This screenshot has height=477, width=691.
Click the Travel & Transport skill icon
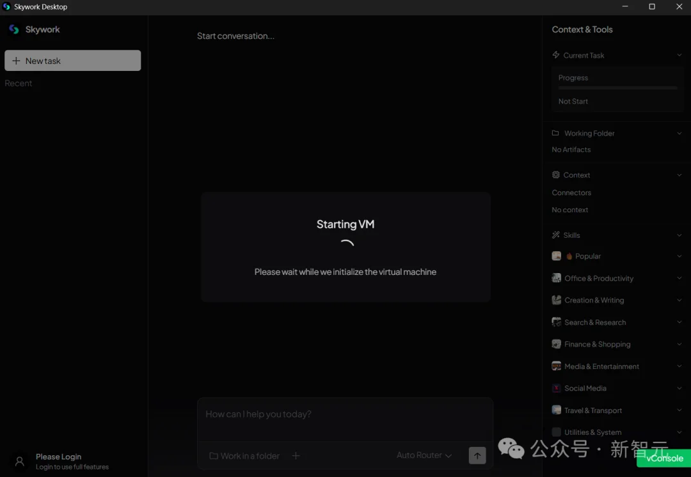point(556,411)
